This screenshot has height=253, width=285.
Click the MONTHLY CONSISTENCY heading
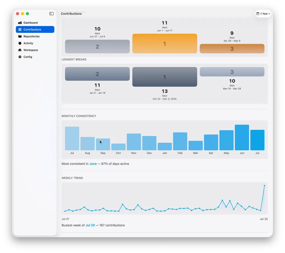click(x=79, y=116)
